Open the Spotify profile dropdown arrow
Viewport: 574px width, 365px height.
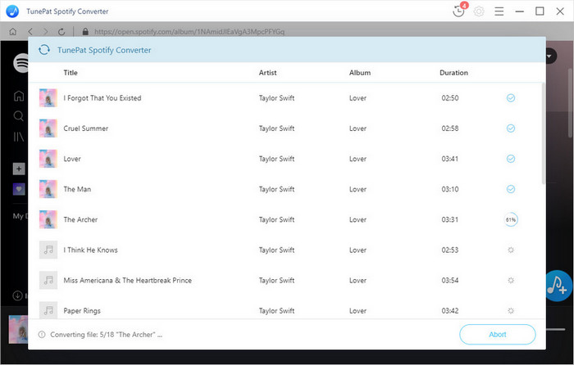tap(549, 56)
